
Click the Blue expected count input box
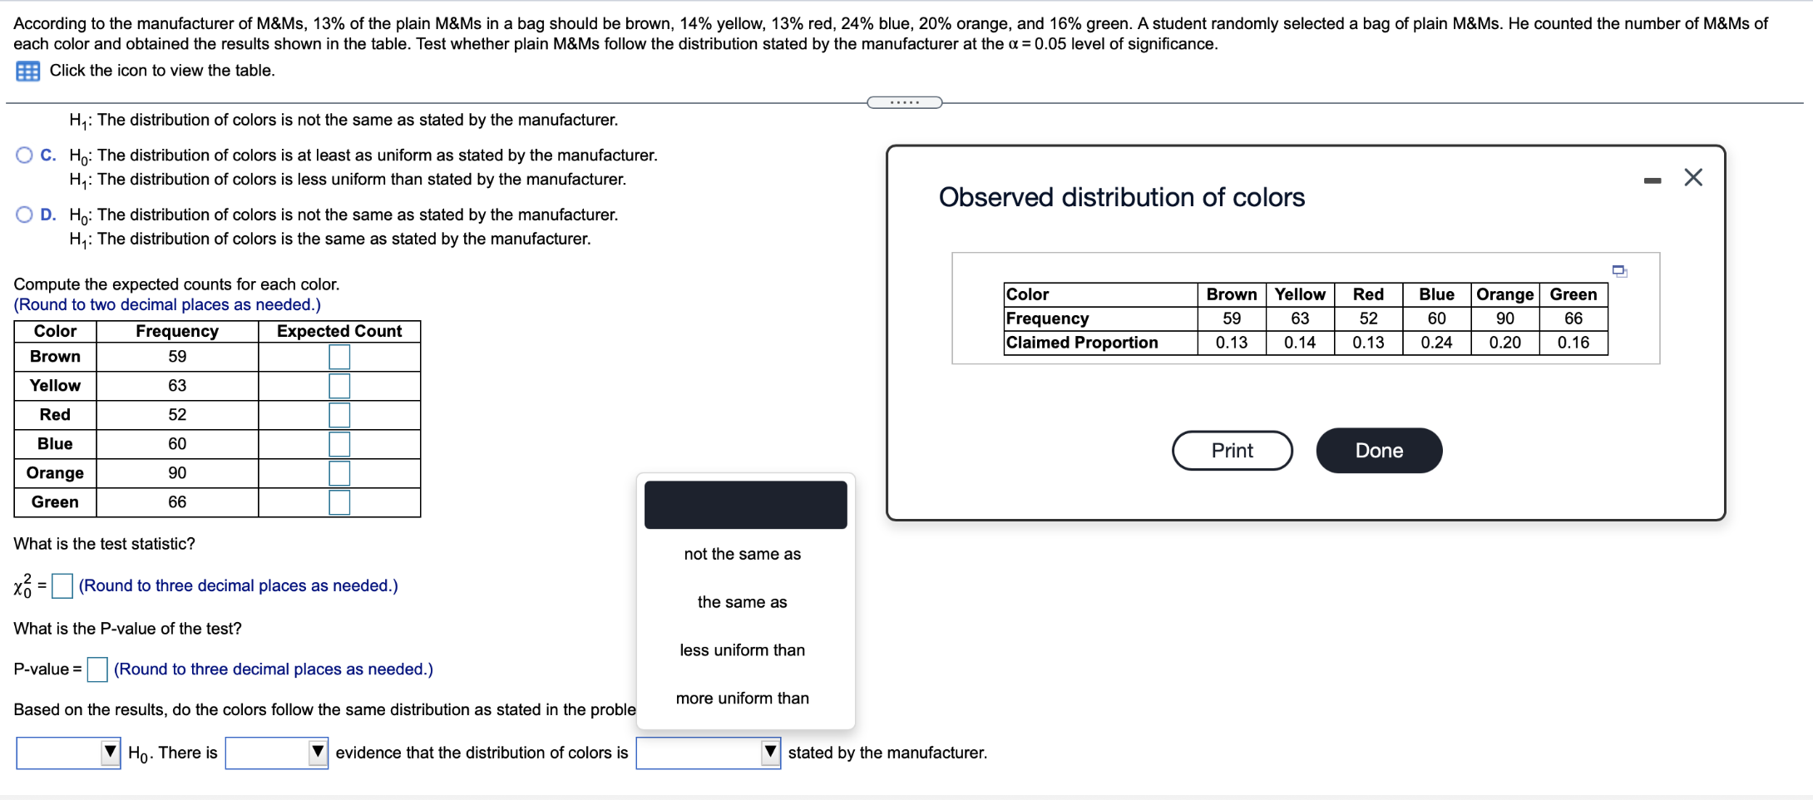[x=339, y=444]
